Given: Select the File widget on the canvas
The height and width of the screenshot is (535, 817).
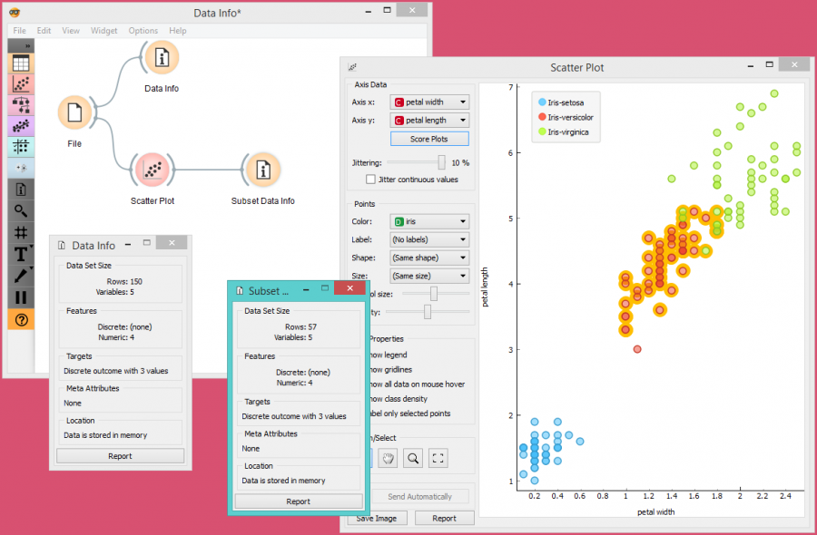Looking at the screenshot, I should click(x=76, y=112).
